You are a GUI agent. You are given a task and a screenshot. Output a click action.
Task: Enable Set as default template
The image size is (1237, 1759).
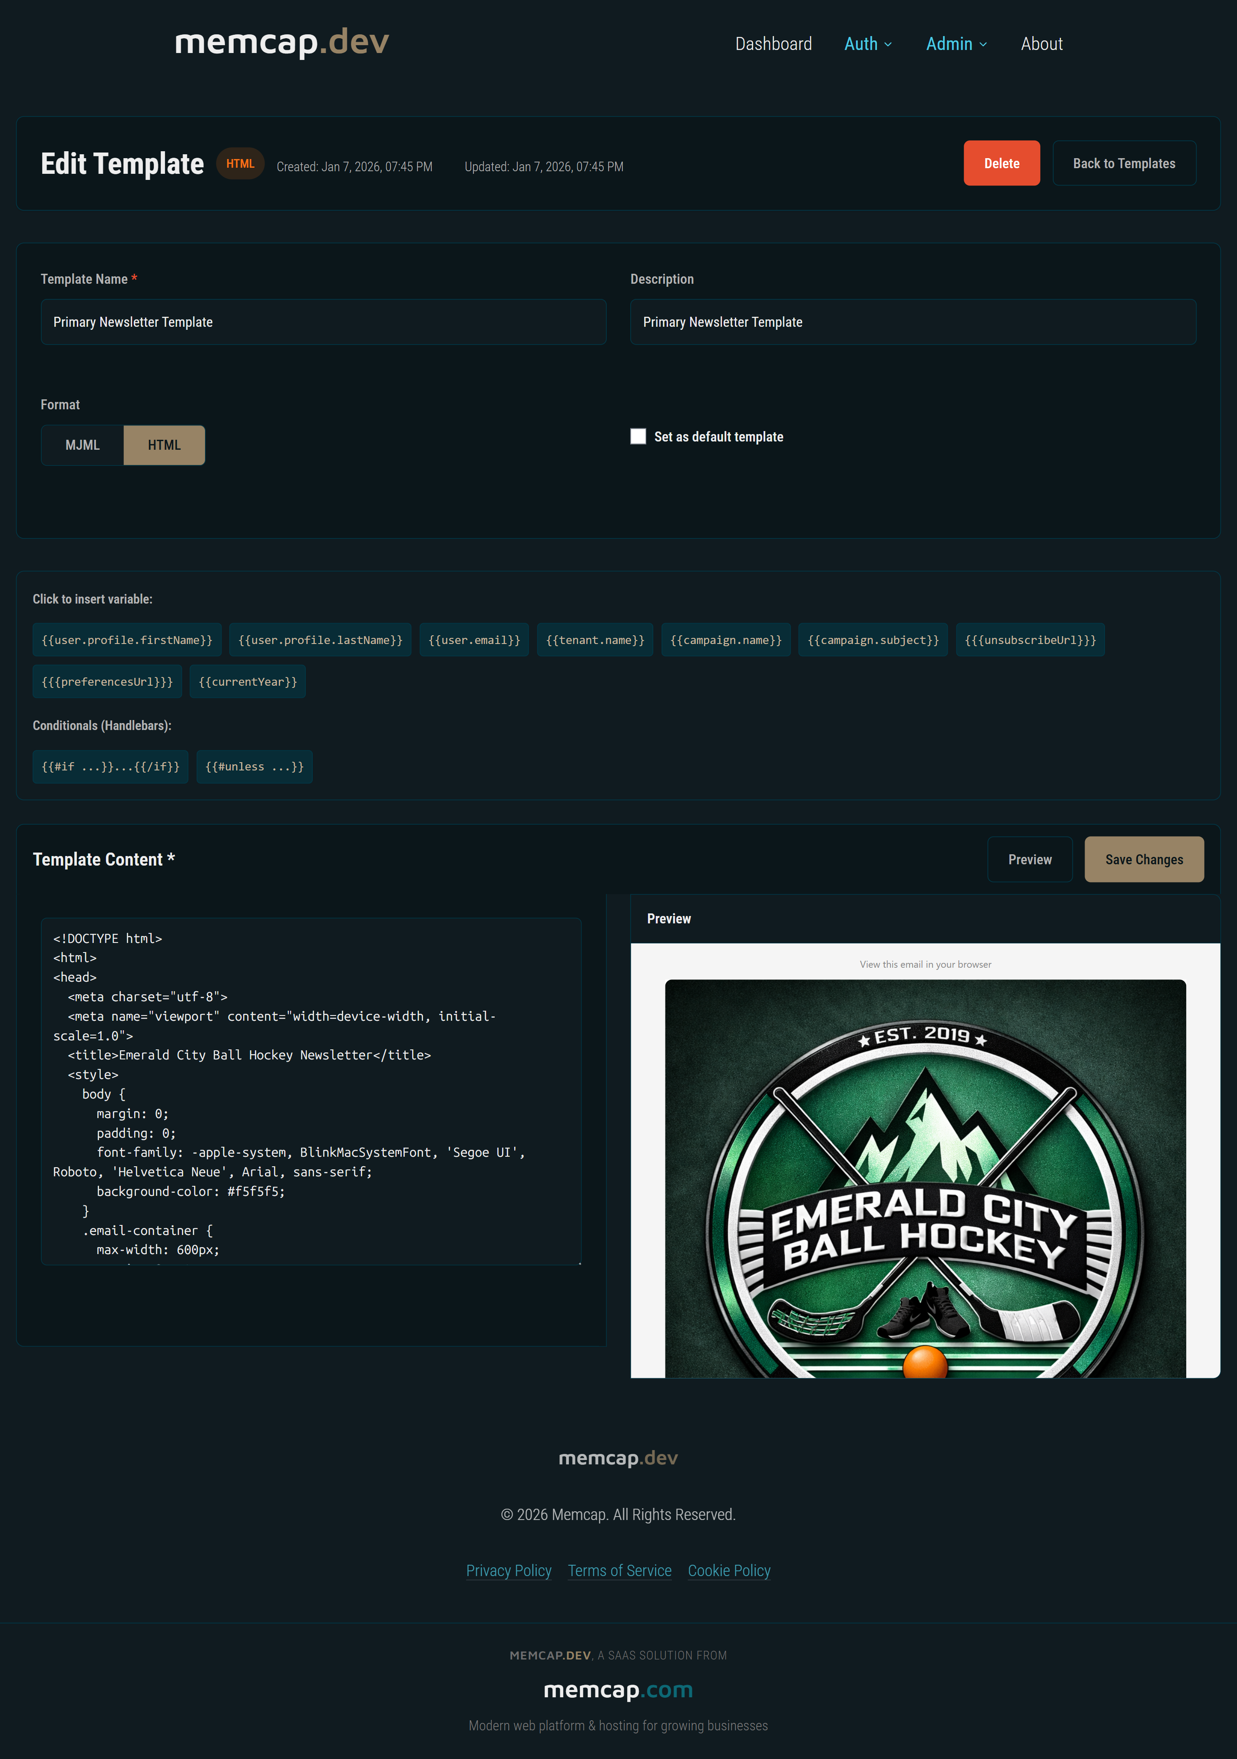[x=638, y=436]
